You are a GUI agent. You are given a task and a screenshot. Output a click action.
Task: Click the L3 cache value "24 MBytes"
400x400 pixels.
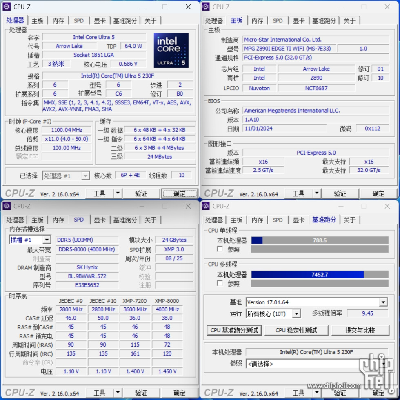(x=160, y=157)
